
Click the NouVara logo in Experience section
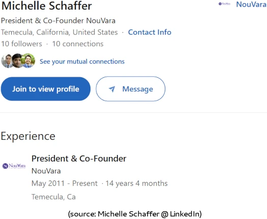click(x=14, y=166)
